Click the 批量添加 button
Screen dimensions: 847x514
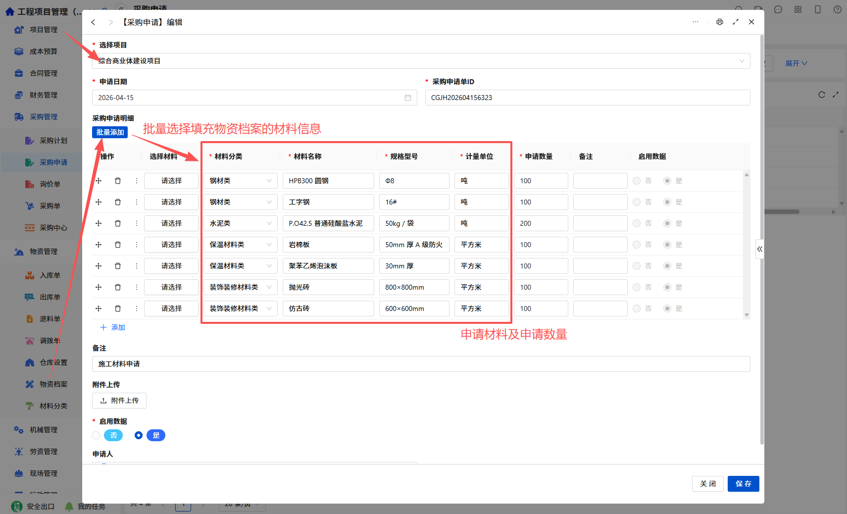coord(110,132)
